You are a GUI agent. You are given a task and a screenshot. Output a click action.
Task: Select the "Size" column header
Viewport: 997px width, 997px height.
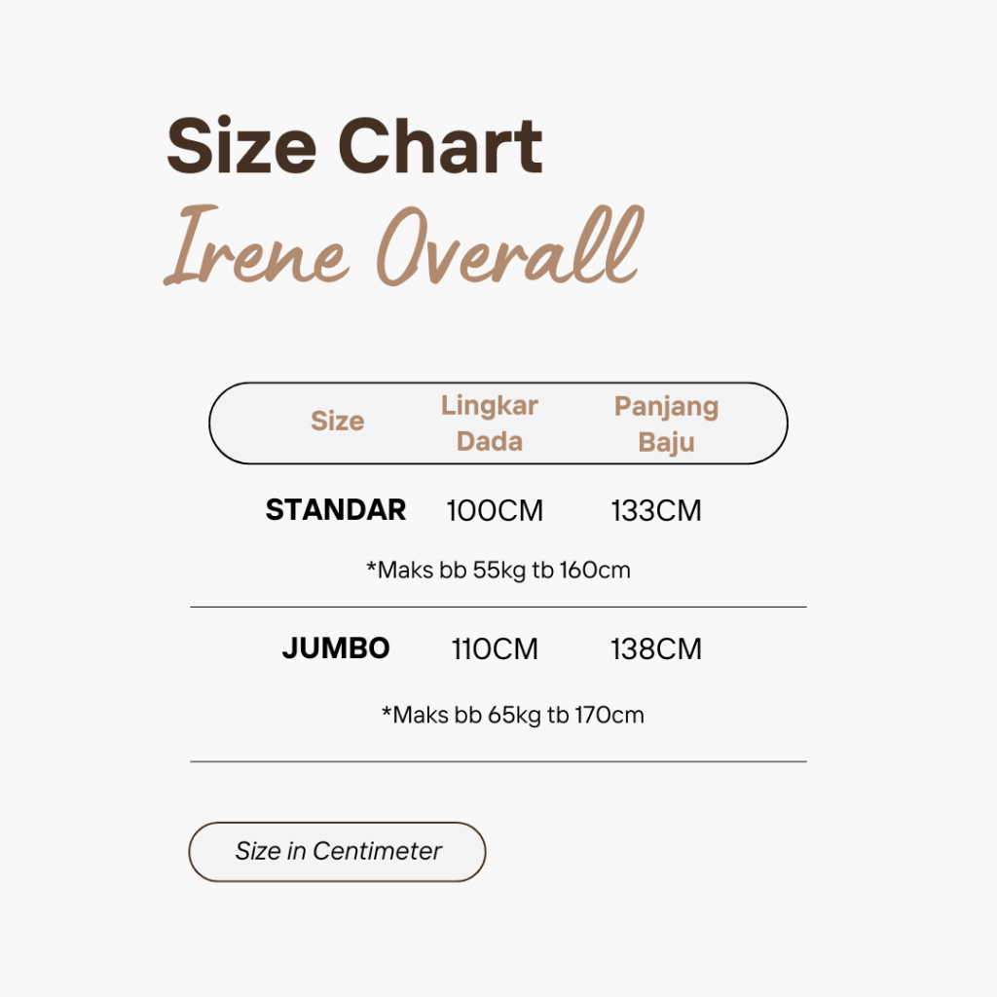tap(337, 422)
